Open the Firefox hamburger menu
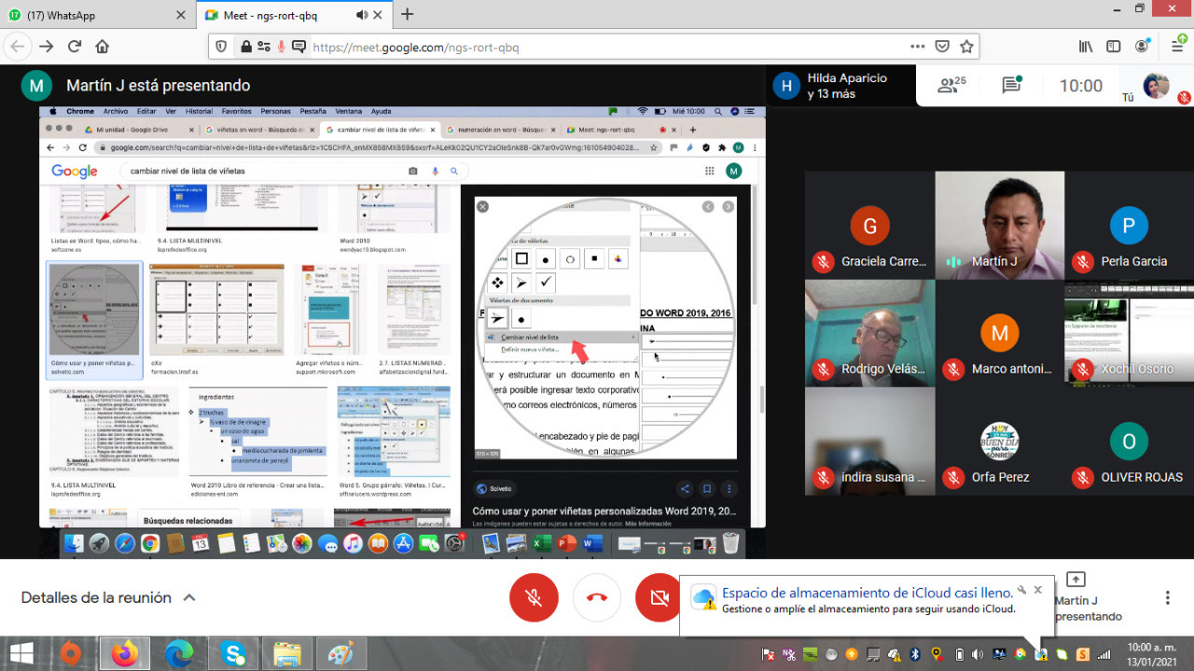Viewport: 1194px width, 671px height. click(x=1176, y=47)
